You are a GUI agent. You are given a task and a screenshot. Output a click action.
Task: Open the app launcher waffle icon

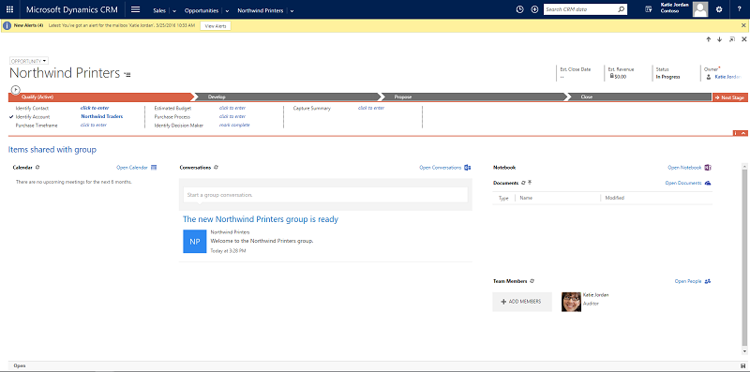coord(9,9)
